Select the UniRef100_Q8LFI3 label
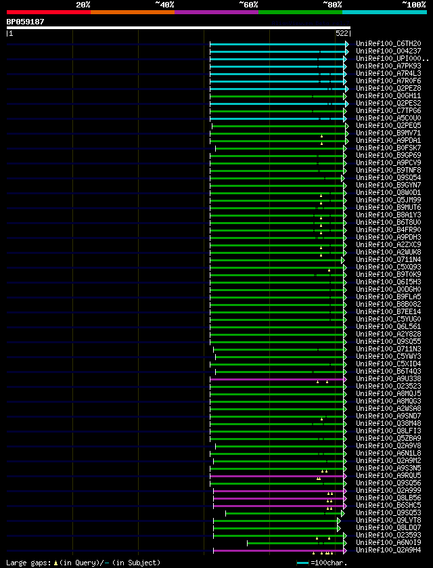Viewport: 433px width, 568px height. (388, 431)
